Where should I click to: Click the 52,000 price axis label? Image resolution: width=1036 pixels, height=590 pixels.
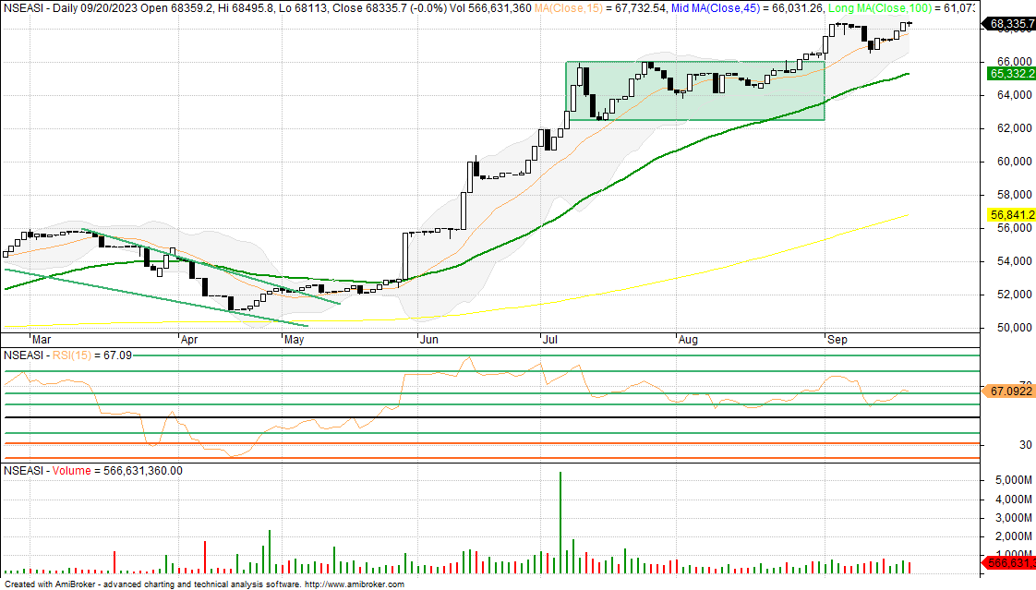coord(1013,294)
